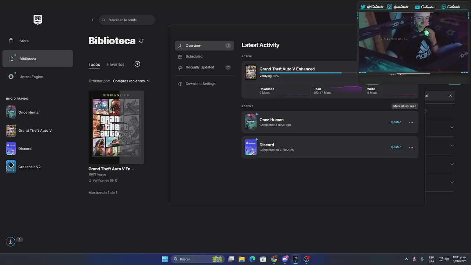
Task: Click the Download 0 Mbps stat
Action: [x=267, y=91]
